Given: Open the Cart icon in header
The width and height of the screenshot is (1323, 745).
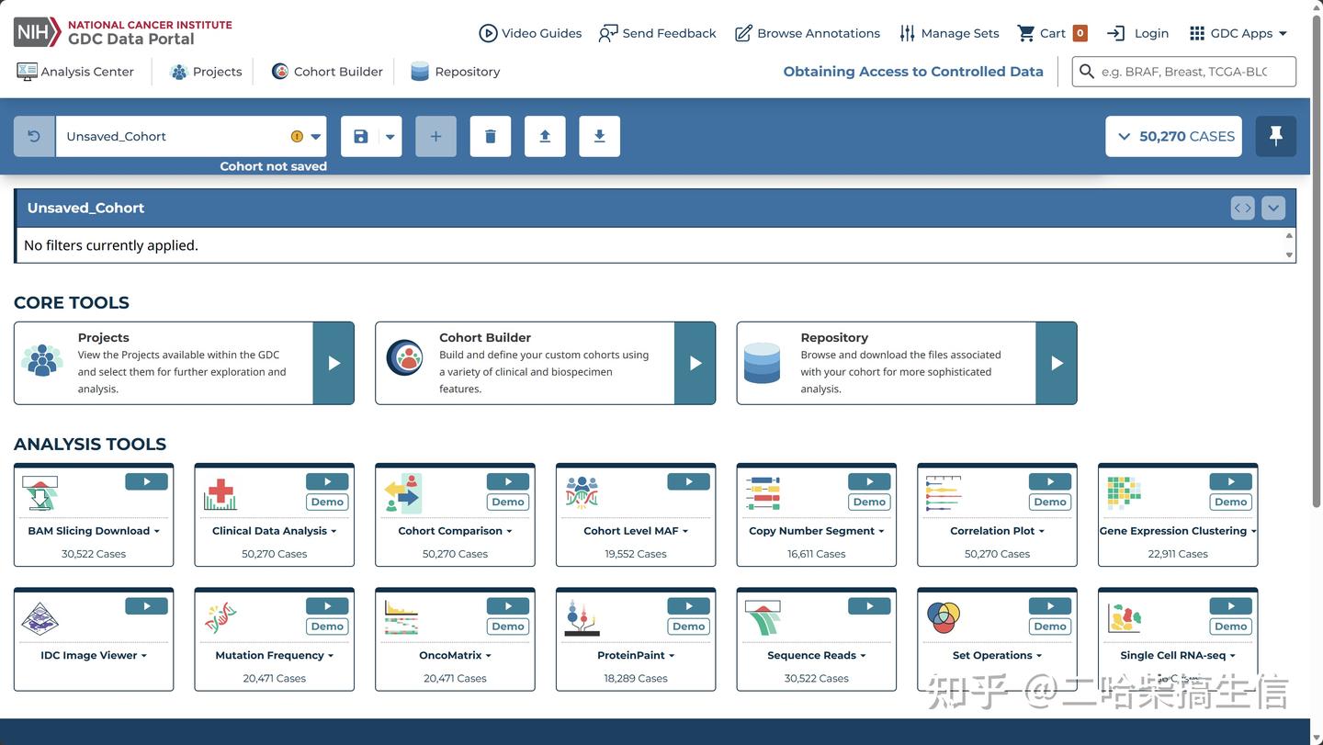Looking at the screenshot, I should [1052, 33].
